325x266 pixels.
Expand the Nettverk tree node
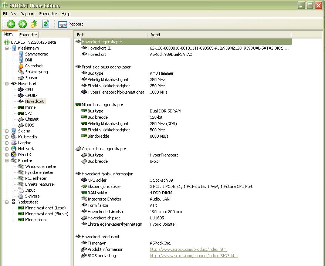pyautogui.click(x=7, y=149)
